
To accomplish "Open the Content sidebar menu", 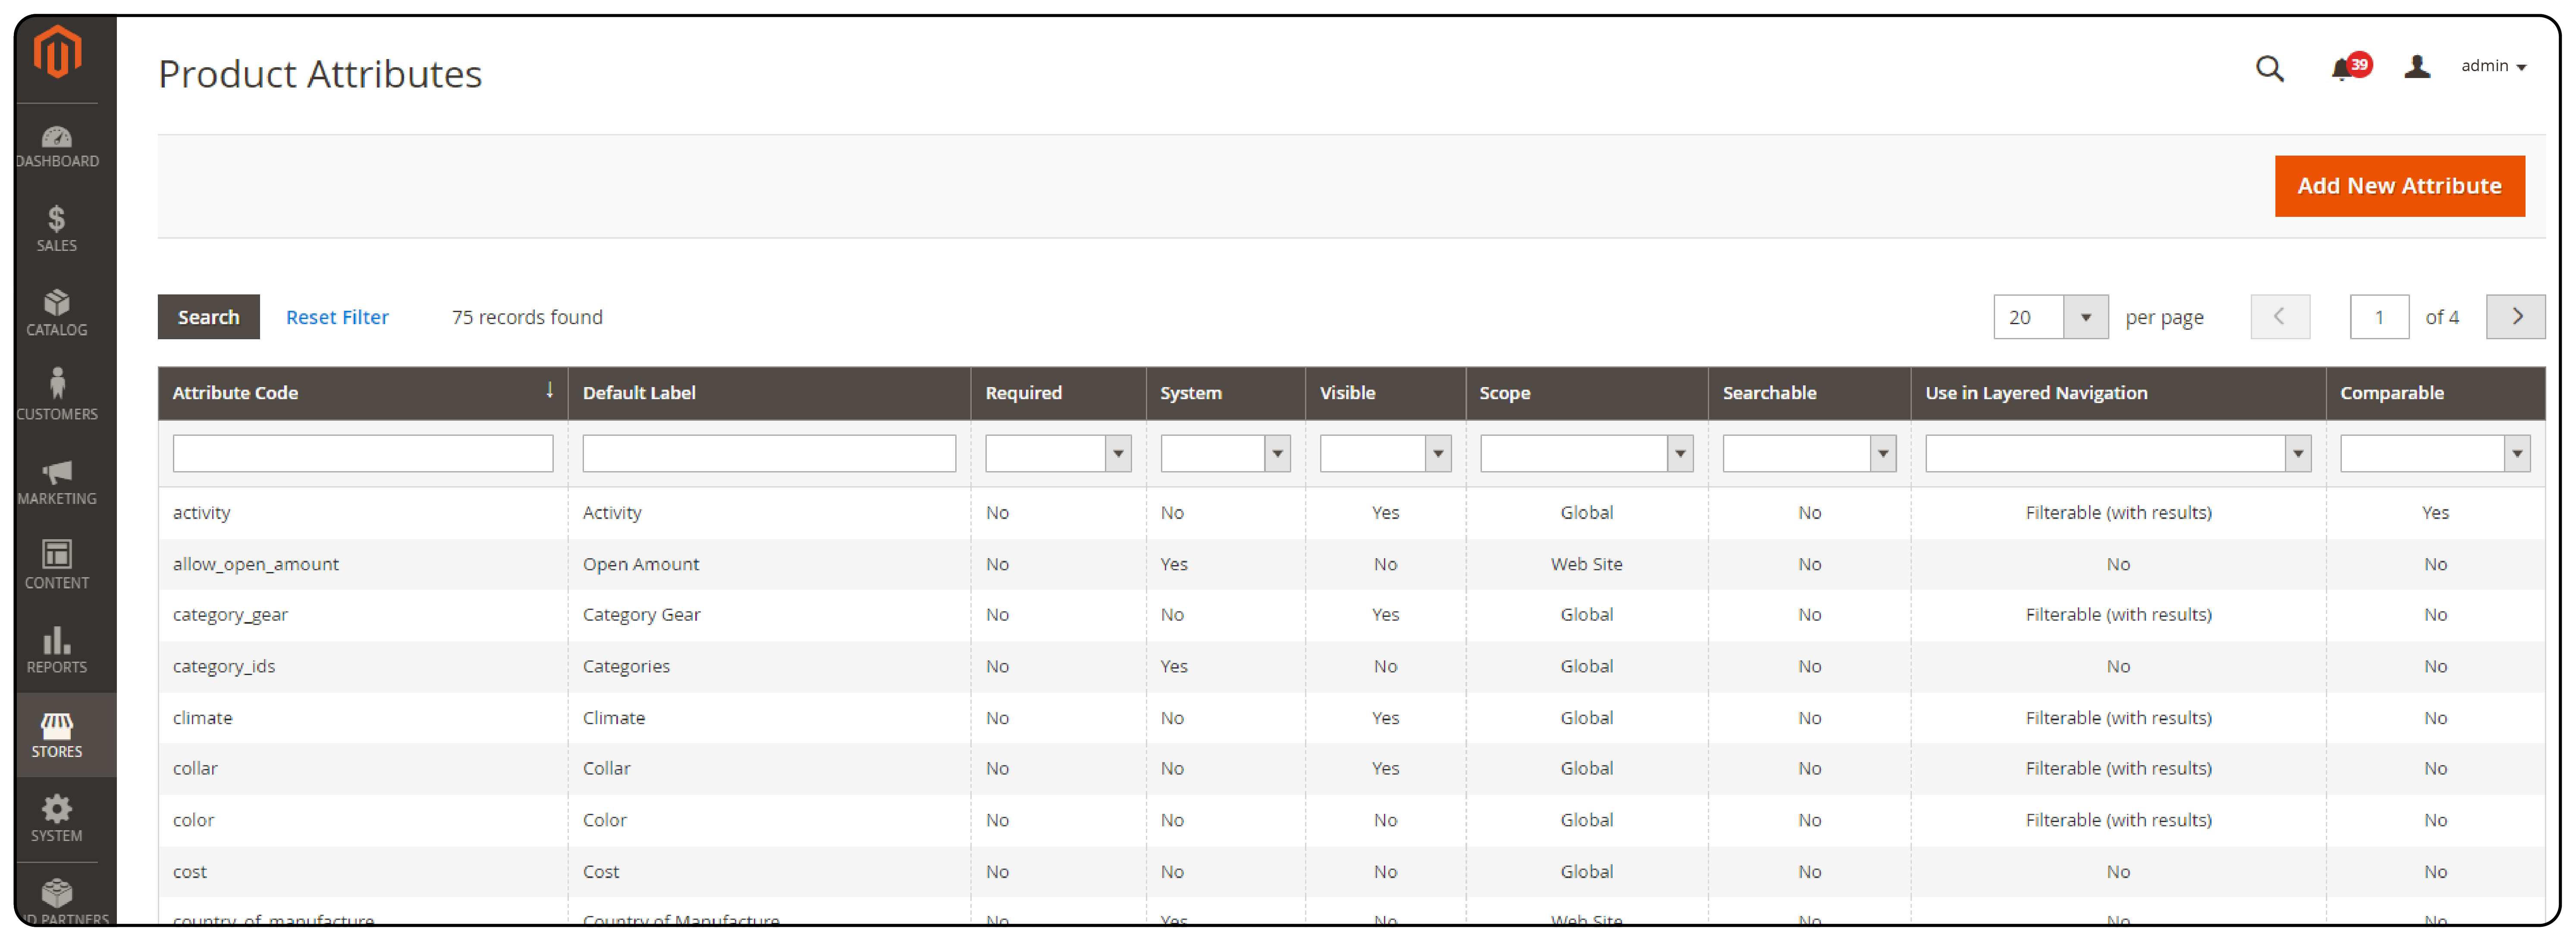I will 57,566.
